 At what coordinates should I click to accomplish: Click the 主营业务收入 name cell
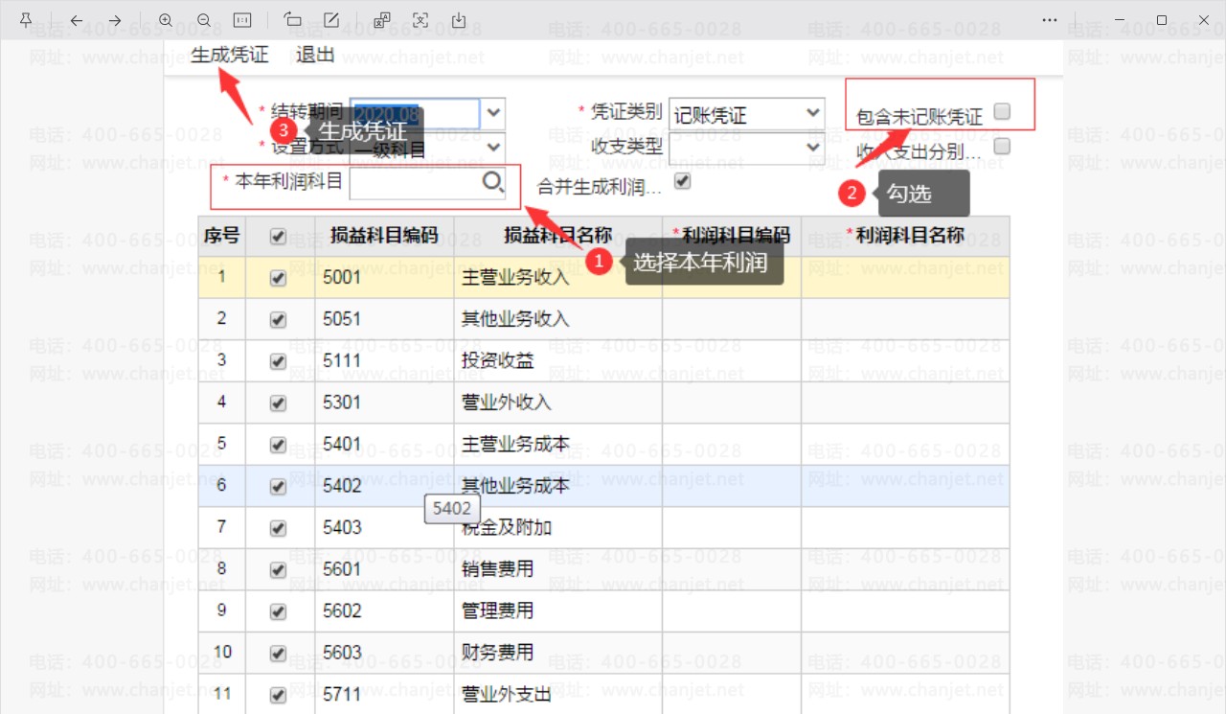point(558,278)
